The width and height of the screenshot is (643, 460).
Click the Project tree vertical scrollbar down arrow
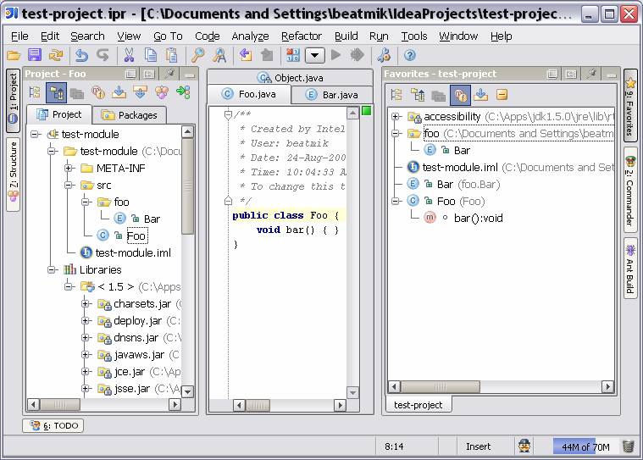point(187,391)
